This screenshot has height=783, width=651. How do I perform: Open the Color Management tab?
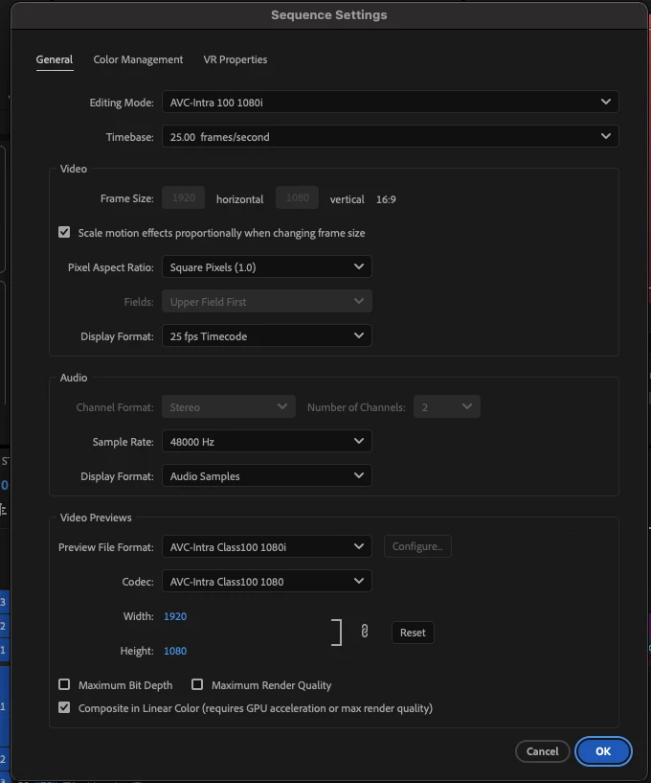pyautogui.click(x=138, y=59)
